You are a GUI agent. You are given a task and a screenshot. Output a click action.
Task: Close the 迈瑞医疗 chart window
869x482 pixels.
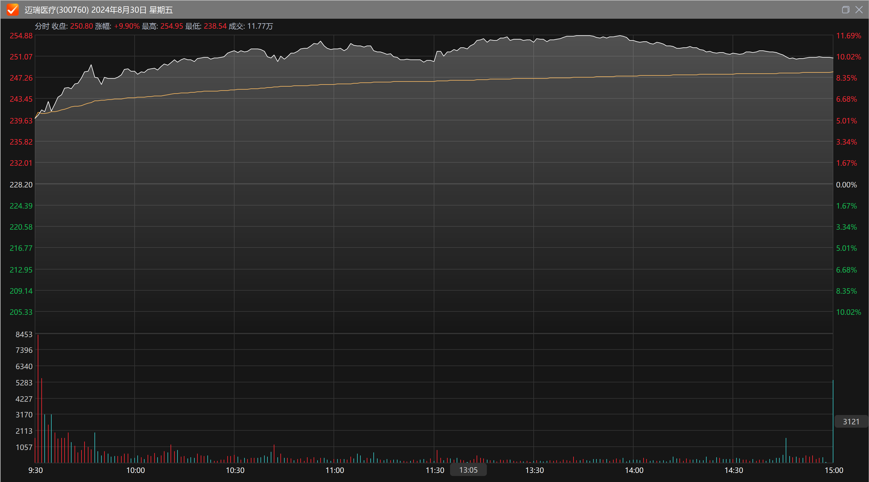click(859, 9)
